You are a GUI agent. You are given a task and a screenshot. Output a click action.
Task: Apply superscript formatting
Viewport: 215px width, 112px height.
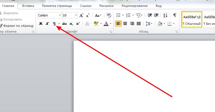coord(78,24)
